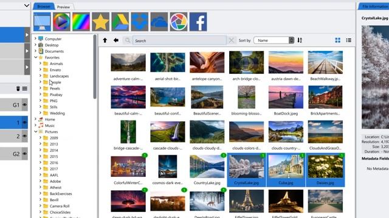389x218 pixels.
Task: Toggle ascending/descending sort order
Action: click(300, 41)
